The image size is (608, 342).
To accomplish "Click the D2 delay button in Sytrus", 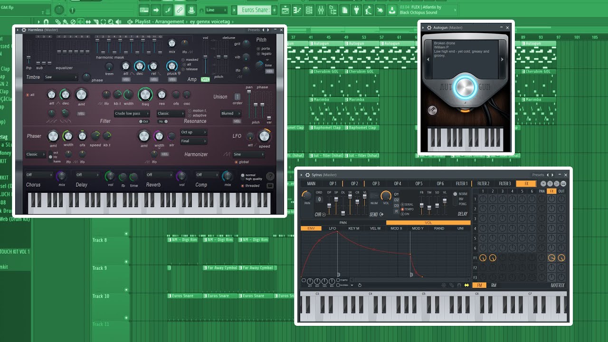I will [397, 200].
